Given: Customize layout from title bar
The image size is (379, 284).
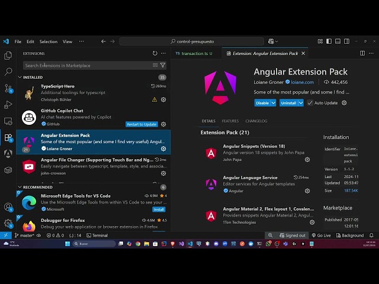Looking at the screenshot, I should point(320,41).
